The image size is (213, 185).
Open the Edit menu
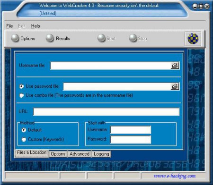(x=22, y=26)
